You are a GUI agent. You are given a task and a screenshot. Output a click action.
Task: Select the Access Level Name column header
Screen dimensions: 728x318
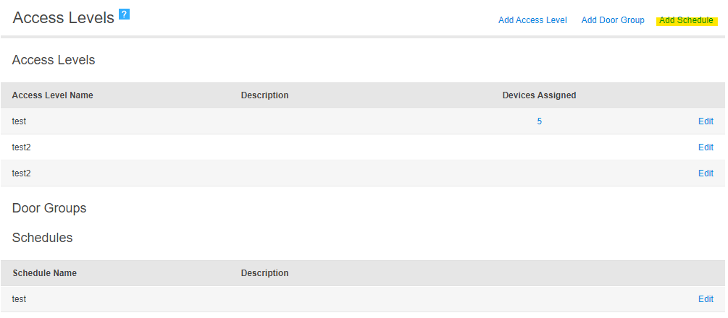[52, 95]
